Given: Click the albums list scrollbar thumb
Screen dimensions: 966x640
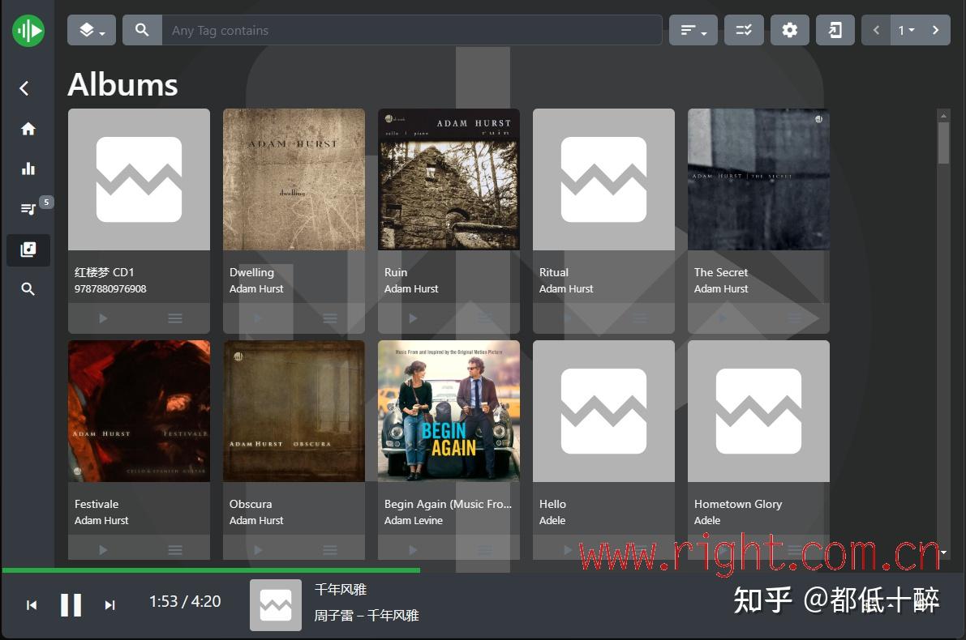Looking at the screenshot, I should point(943,143).
